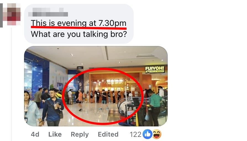Click the comment bubble background
The image size is (247, 141).
(79, 24)
